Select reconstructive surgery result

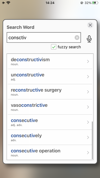pos(50,92)
